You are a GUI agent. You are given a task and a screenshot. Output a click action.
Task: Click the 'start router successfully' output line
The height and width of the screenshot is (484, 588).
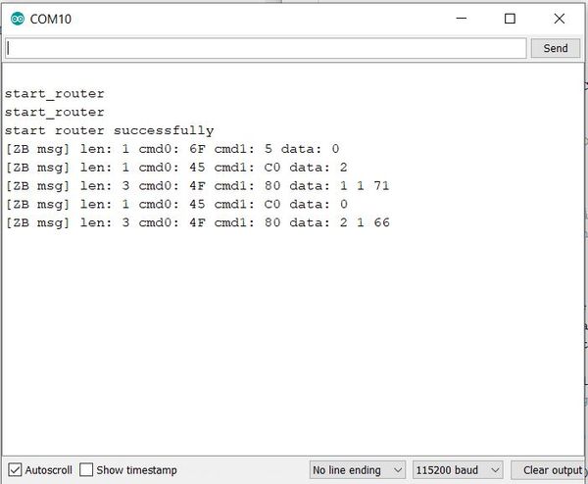109,130
